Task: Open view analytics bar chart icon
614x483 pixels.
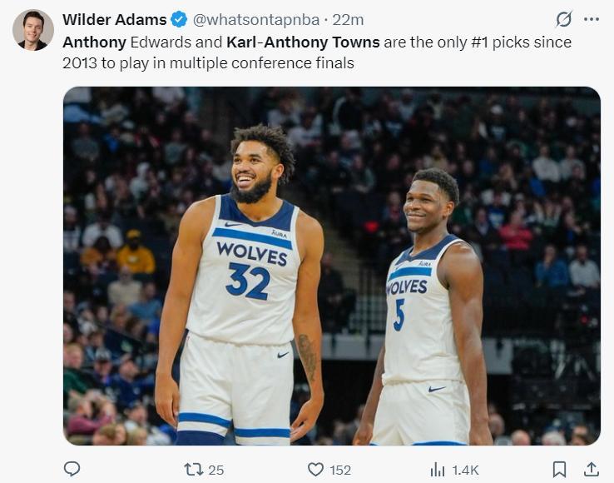Action: (x=438, y=469)
